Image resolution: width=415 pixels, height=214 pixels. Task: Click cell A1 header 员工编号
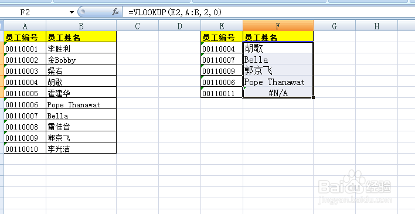(x=25, y=36)
